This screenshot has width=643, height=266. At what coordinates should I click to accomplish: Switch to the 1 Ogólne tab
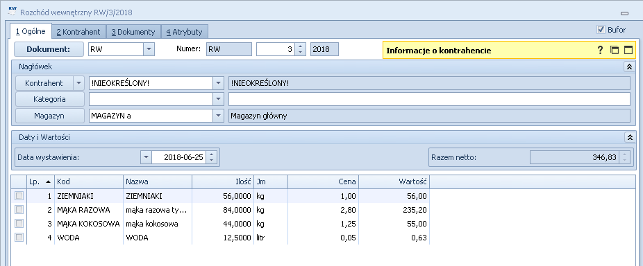[x=31, y=31]
